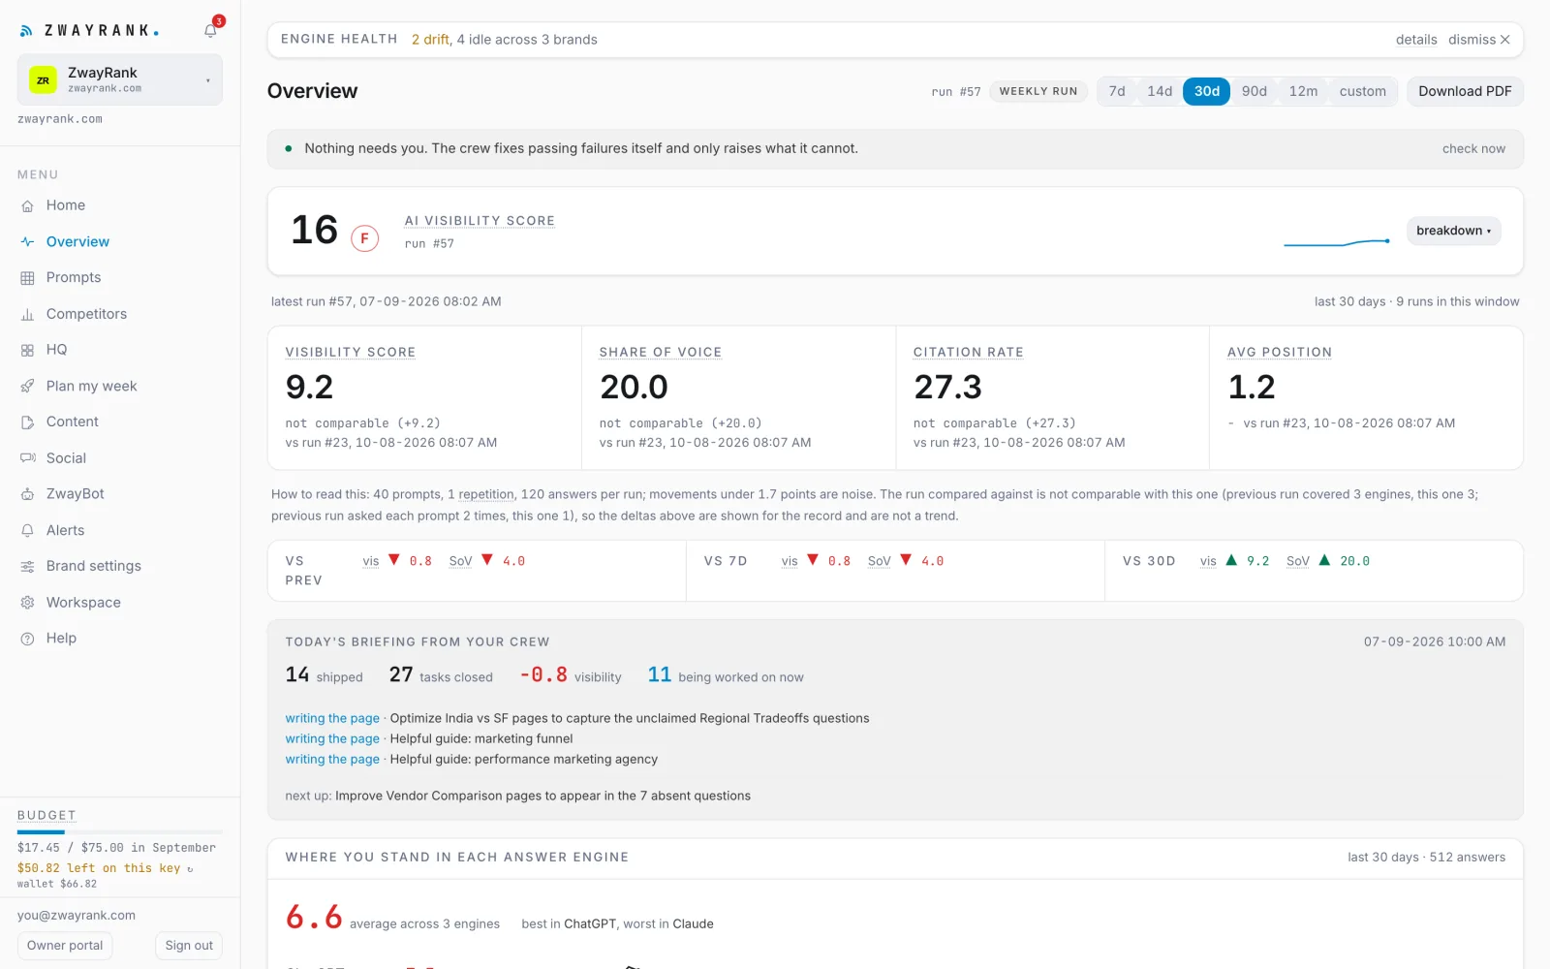
Task: Click SoV label in VS 7D row
Action: [880, 561]
